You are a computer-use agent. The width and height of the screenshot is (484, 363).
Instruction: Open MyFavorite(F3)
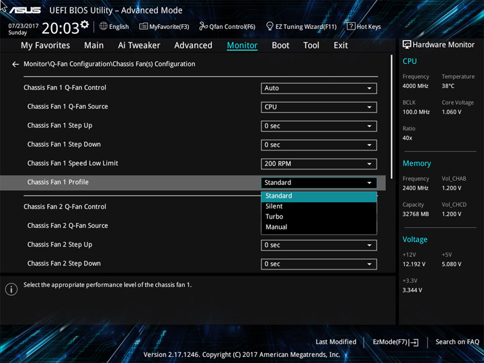164,26
